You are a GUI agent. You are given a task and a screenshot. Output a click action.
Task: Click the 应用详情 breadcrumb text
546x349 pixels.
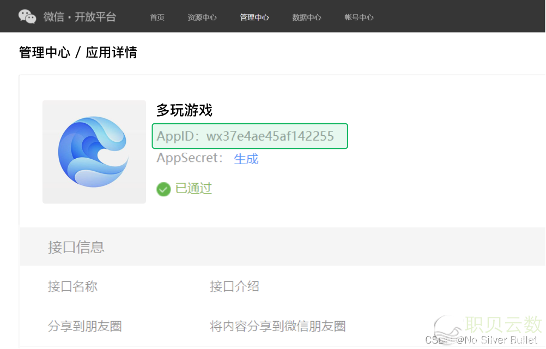click(x=111, y=52)
